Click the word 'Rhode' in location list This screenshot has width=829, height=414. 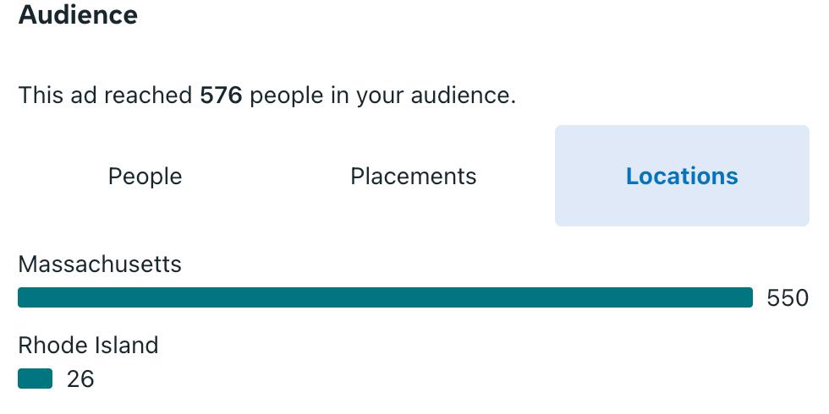(x=54, y=346)
